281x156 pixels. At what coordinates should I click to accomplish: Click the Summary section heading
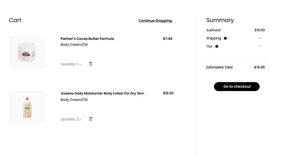(220, 20)
